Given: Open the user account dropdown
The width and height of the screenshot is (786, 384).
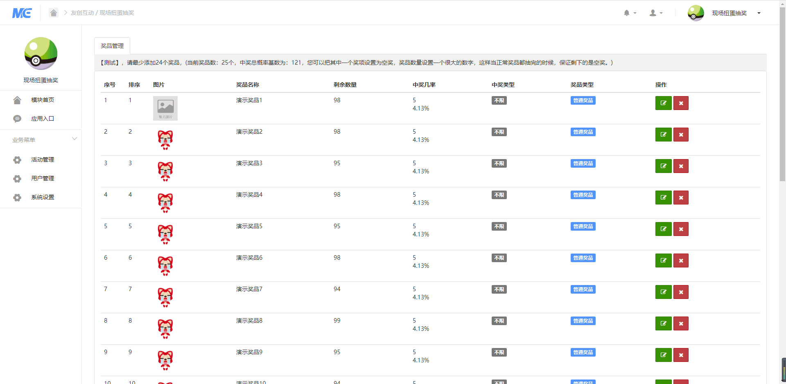Looking at the screenshot, I should pos(656,13).
